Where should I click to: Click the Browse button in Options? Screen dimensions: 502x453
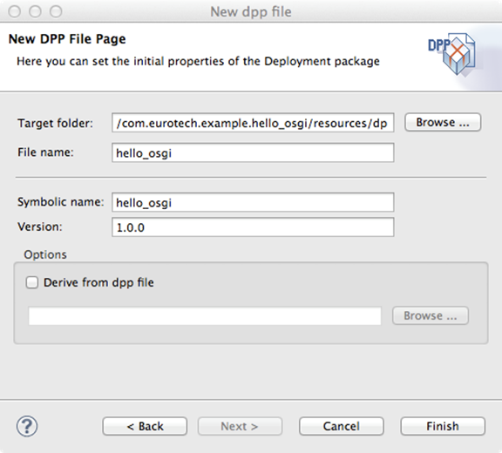(431, 315)
